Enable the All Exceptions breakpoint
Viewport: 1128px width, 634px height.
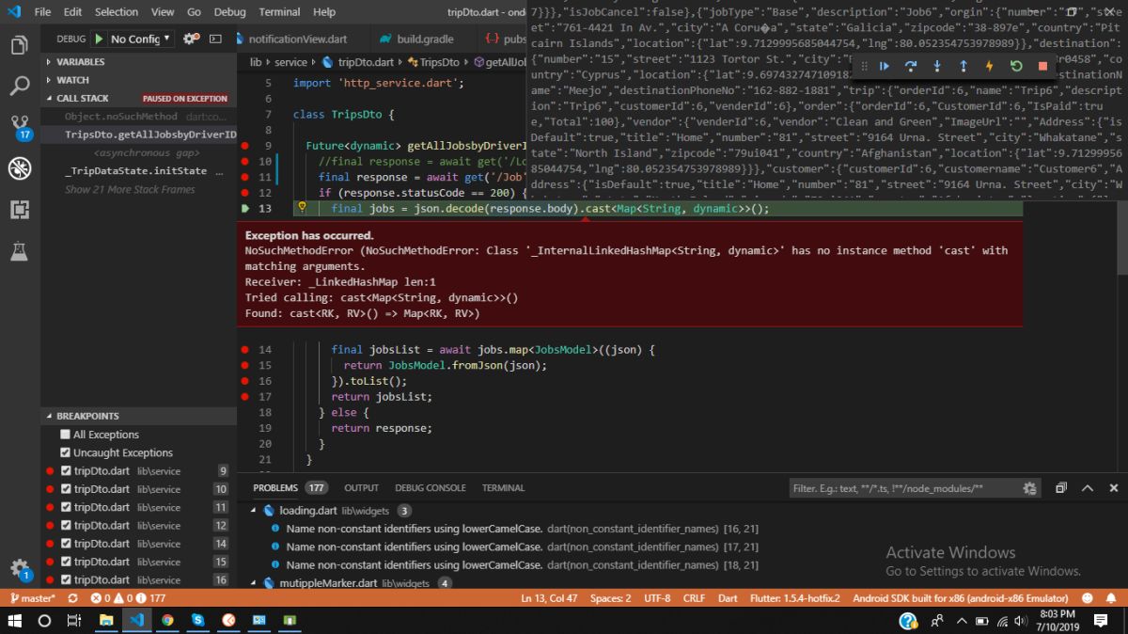[66, 435]
